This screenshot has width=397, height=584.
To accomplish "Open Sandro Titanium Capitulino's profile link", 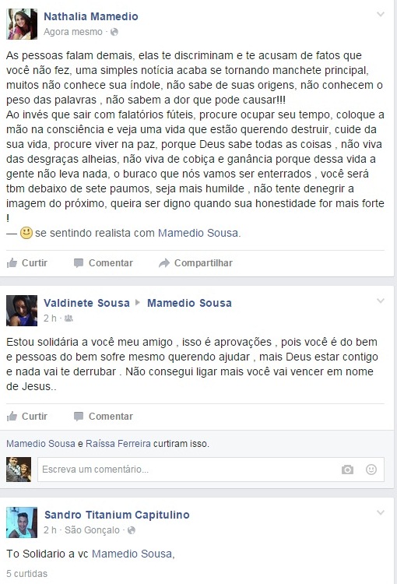I will click(x=117, y=515).
